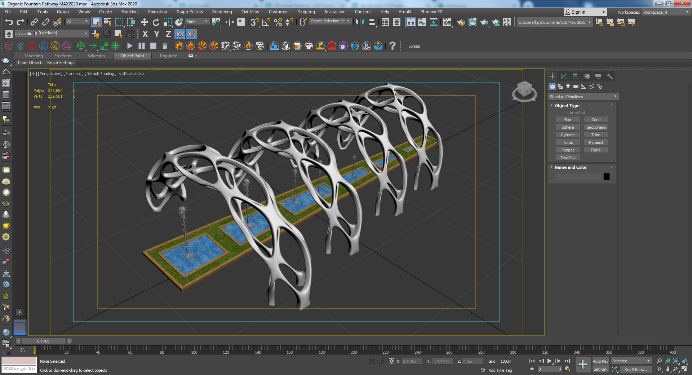Click the Key Filters button
Viewport: 692px width, 375px height.
(635, 369)
